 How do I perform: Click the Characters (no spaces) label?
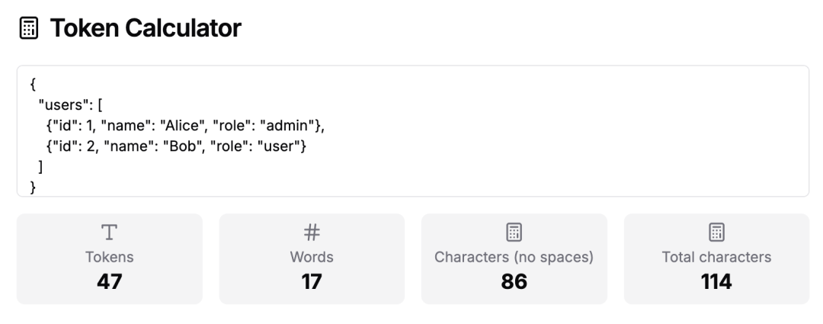pyautogui.click(x=514, y=257)
